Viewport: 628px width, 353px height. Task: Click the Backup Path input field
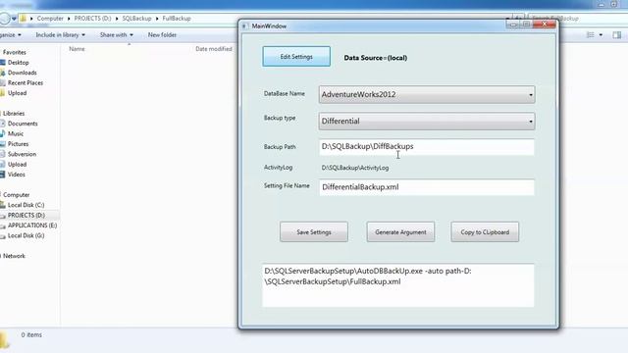coord(427,147)
